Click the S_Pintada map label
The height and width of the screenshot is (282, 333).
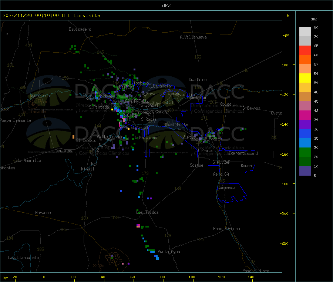pyautogui.click(x=99, y=107)
